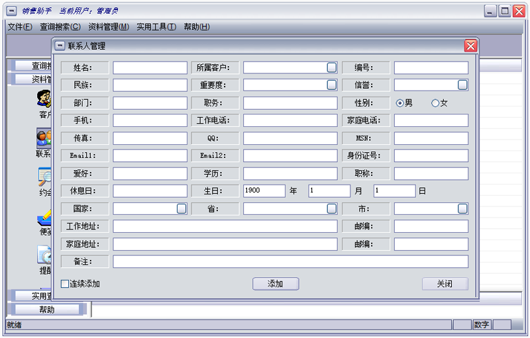Click the 身份证号 input field
530x338 pixels.
pyautogui.click(x=431, y=155)
